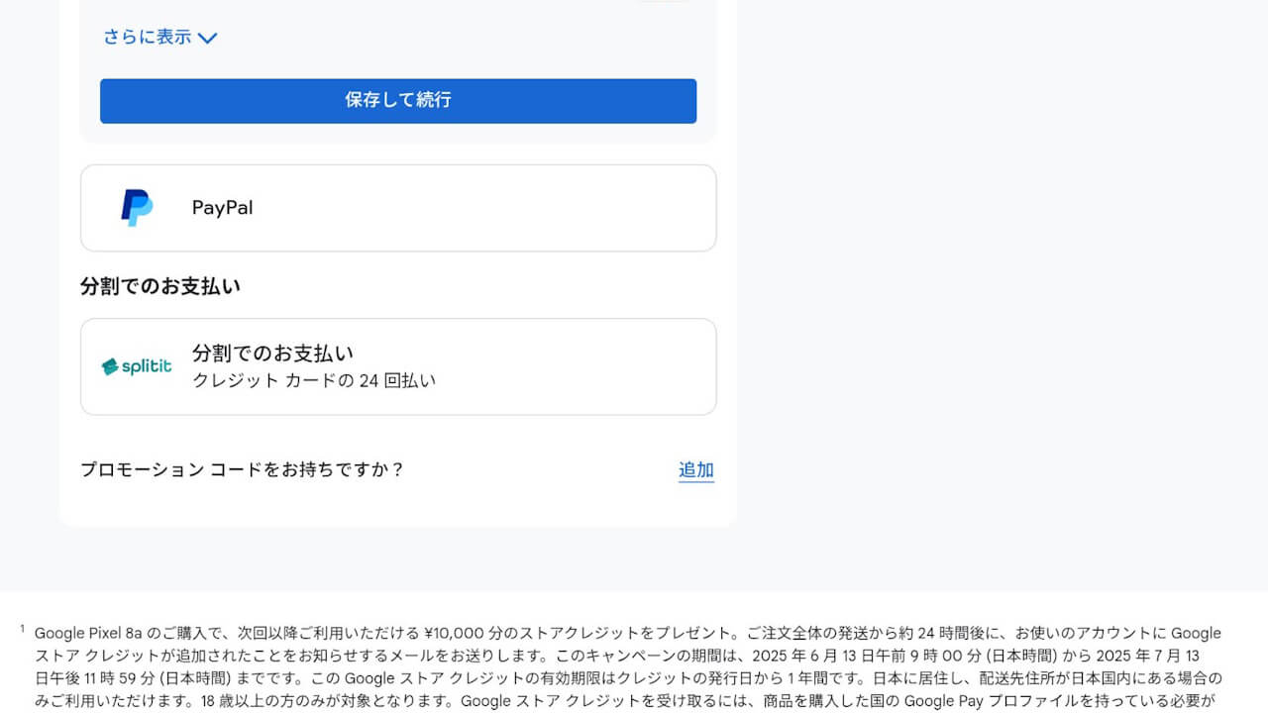Select クレジット カードの 24 回払い subtitle
The image size is (1268, 713).
click(x=313, y=380)
